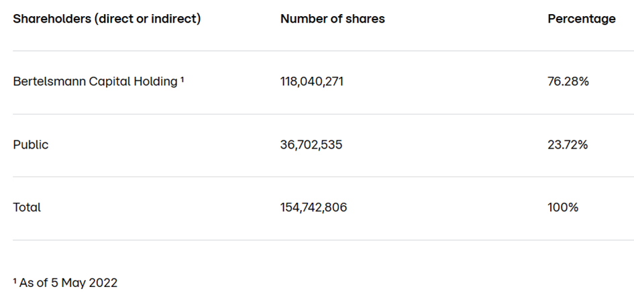The image size is (634, 293).
Task: Click the divider between Bertelsmann and Public rows
Action: 322,114
